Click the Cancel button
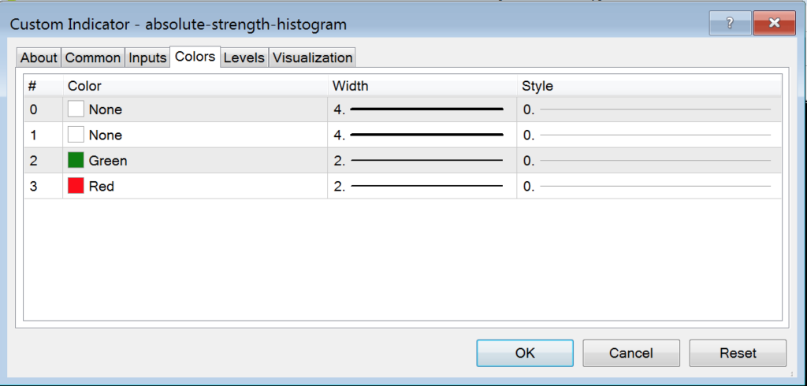Image resolution: width=807 pixels, height=386 pixels. [630, 353]
